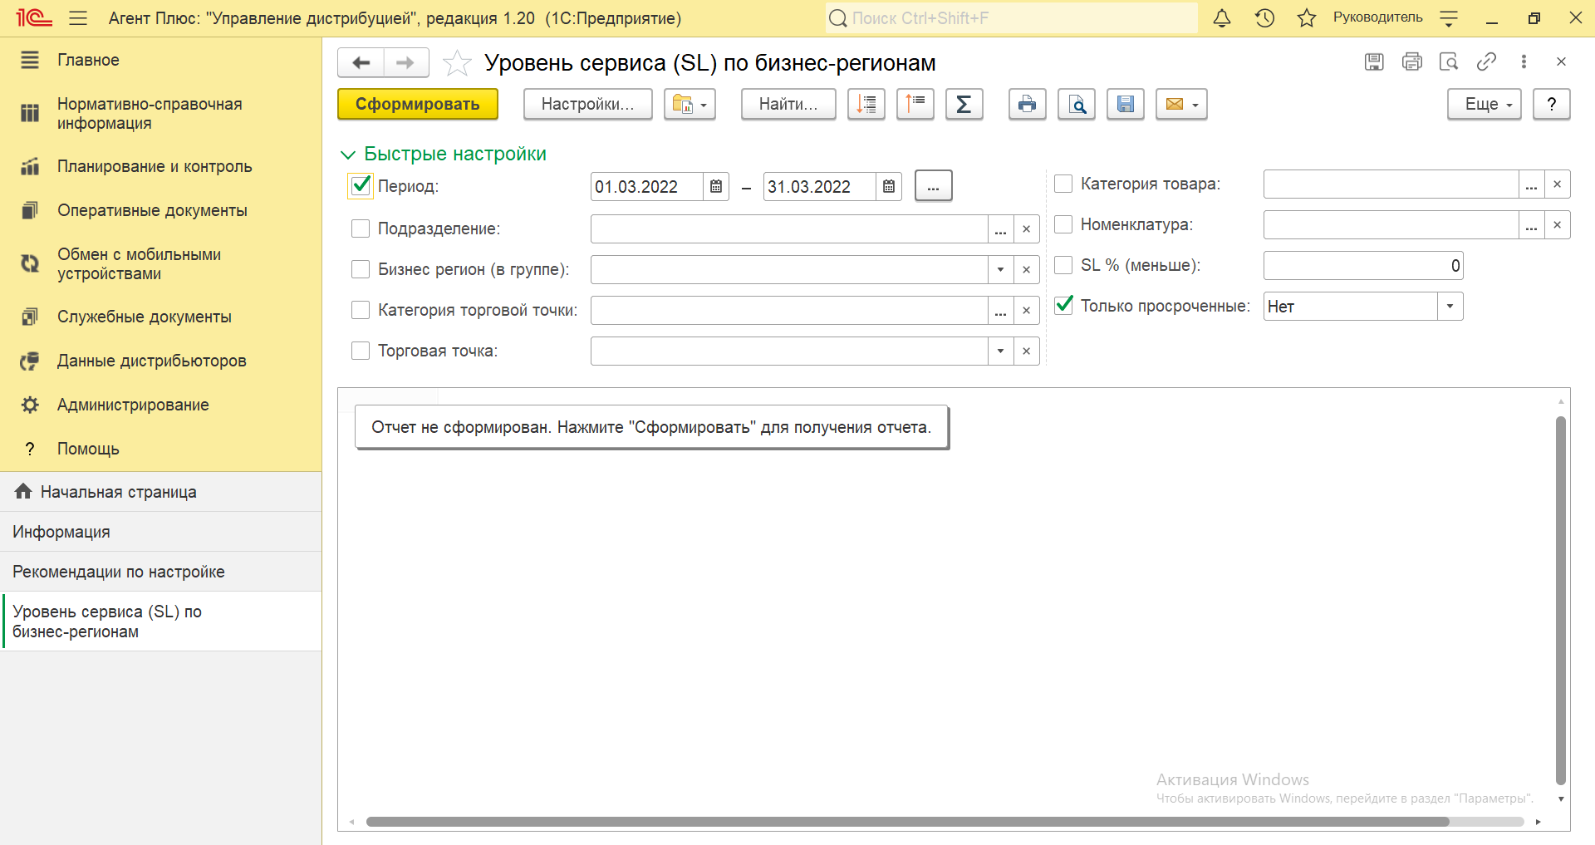
Task: Open Категория торговой точки ellipsis button
Action: (1000, 311)
